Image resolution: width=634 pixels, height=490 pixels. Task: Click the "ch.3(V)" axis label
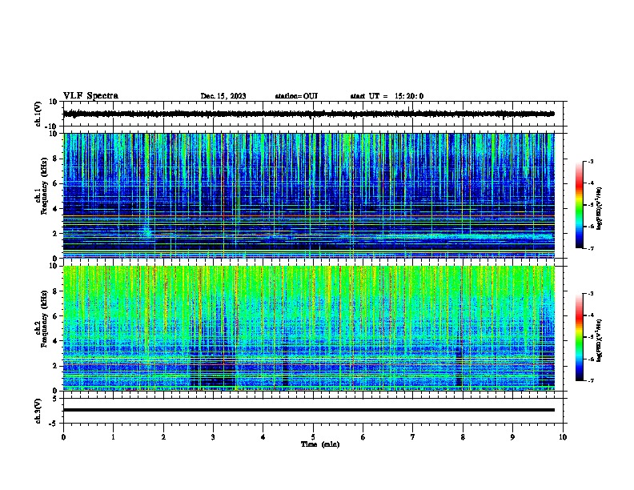click(x=38, y=411)
